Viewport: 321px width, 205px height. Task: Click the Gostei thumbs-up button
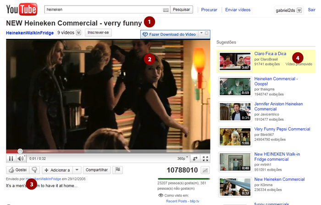(x=18, y=170)
